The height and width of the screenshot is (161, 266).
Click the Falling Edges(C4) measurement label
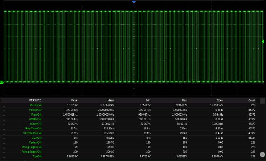33,152
